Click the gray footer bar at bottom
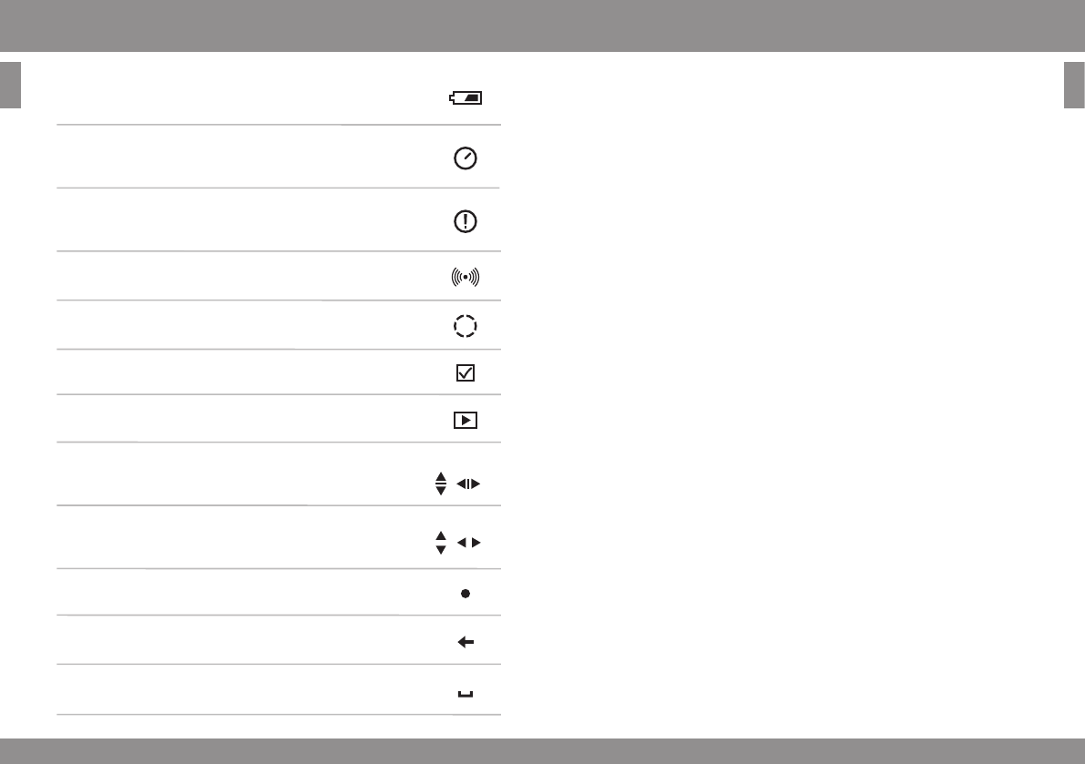Screen dimensions: 1085x764 542,751
